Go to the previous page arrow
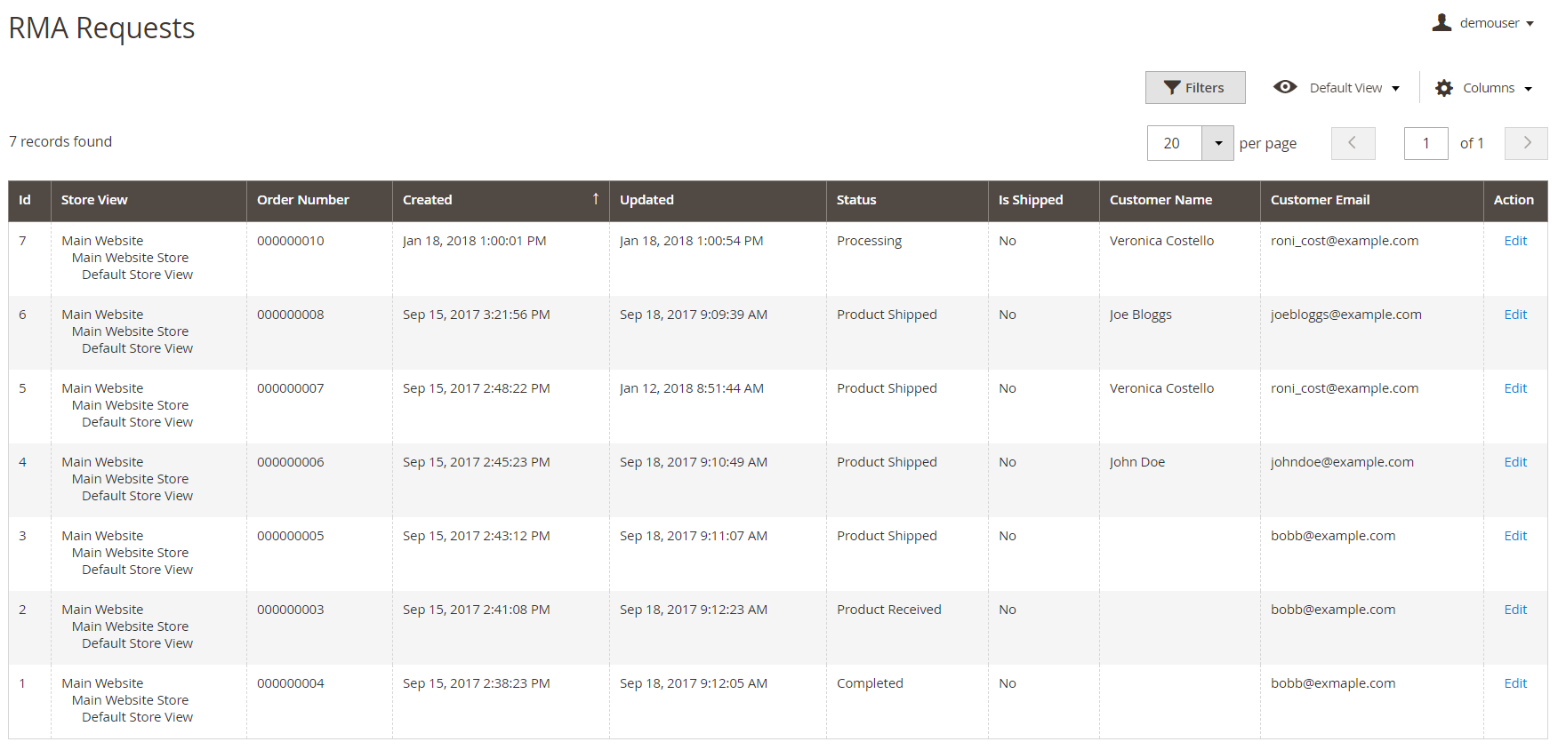1558x750 pixels. (x=1353, y=143)
